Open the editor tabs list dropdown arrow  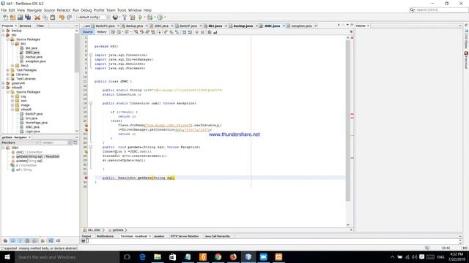[x=347, y=25]
